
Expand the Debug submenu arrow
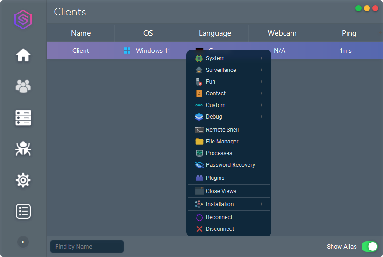tap(262, 117)
